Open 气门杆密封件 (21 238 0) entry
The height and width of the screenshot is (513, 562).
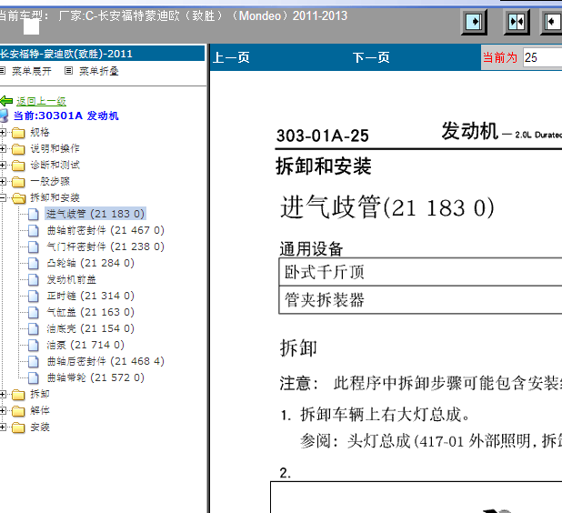tap(105, 246)
